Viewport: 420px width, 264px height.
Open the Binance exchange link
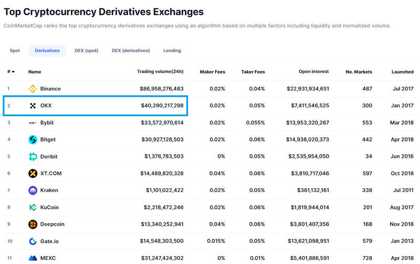(x=50, y=88)
